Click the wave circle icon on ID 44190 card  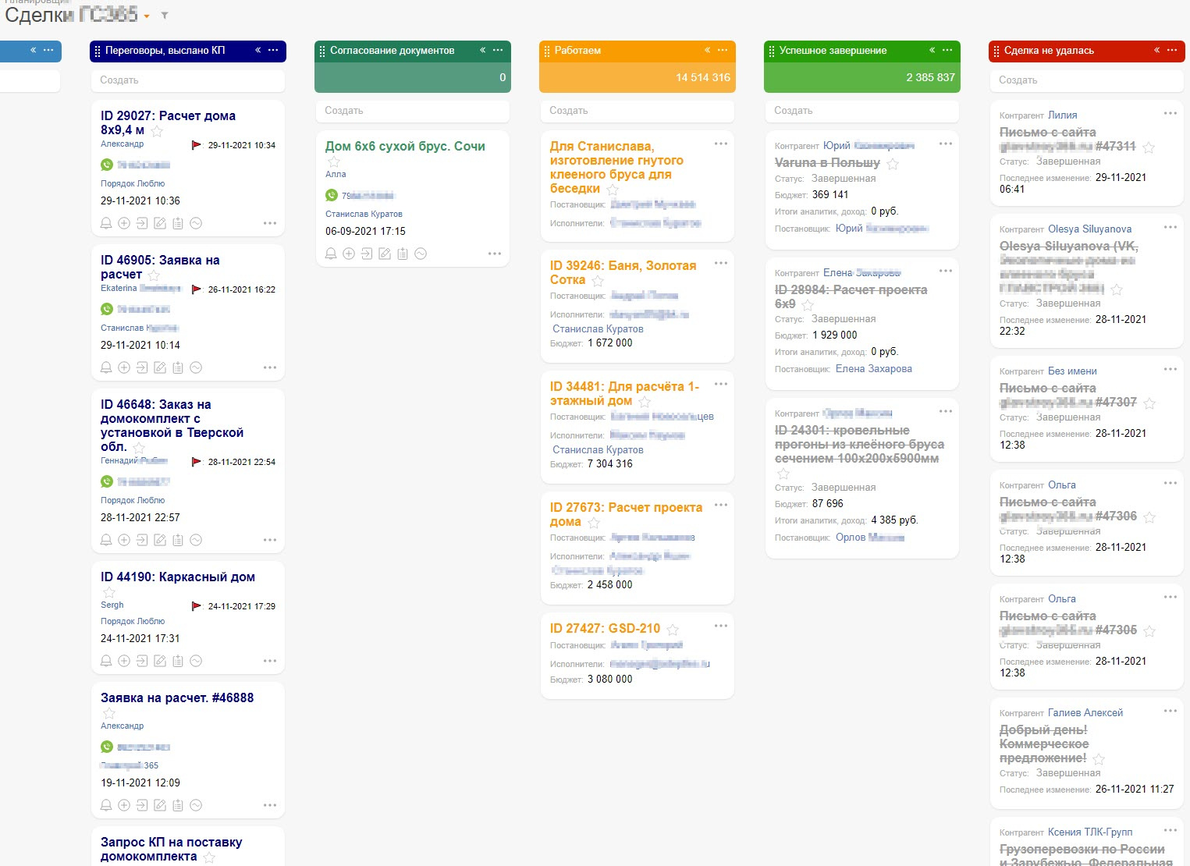click(196, 661)
